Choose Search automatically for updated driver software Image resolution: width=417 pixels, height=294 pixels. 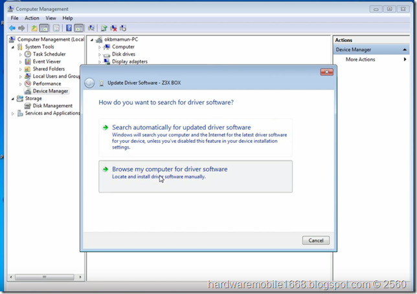[x=196, y=138]
